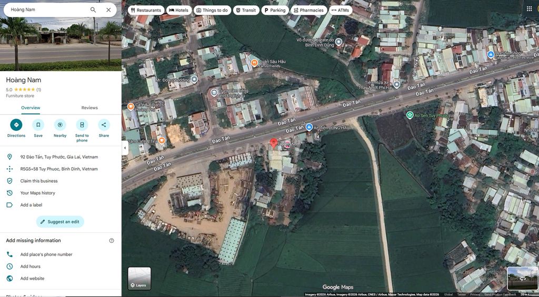539x297 pixels.
Task: Click the Hoàng Nam search input field
Action: click(x=47, y=9)
